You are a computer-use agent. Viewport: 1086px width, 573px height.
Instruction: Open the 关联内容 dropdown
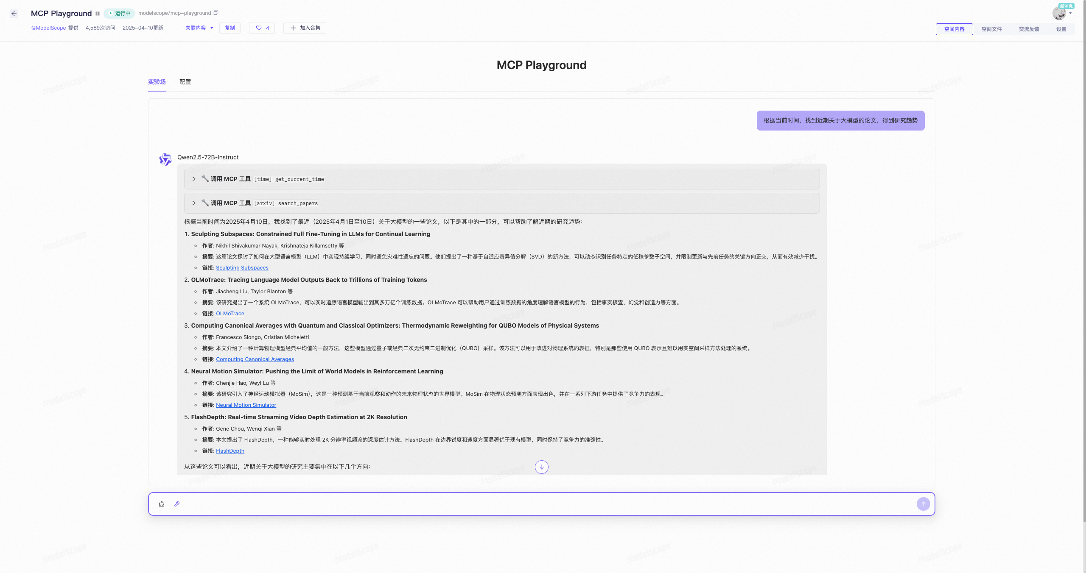click(x=199, y=28)
